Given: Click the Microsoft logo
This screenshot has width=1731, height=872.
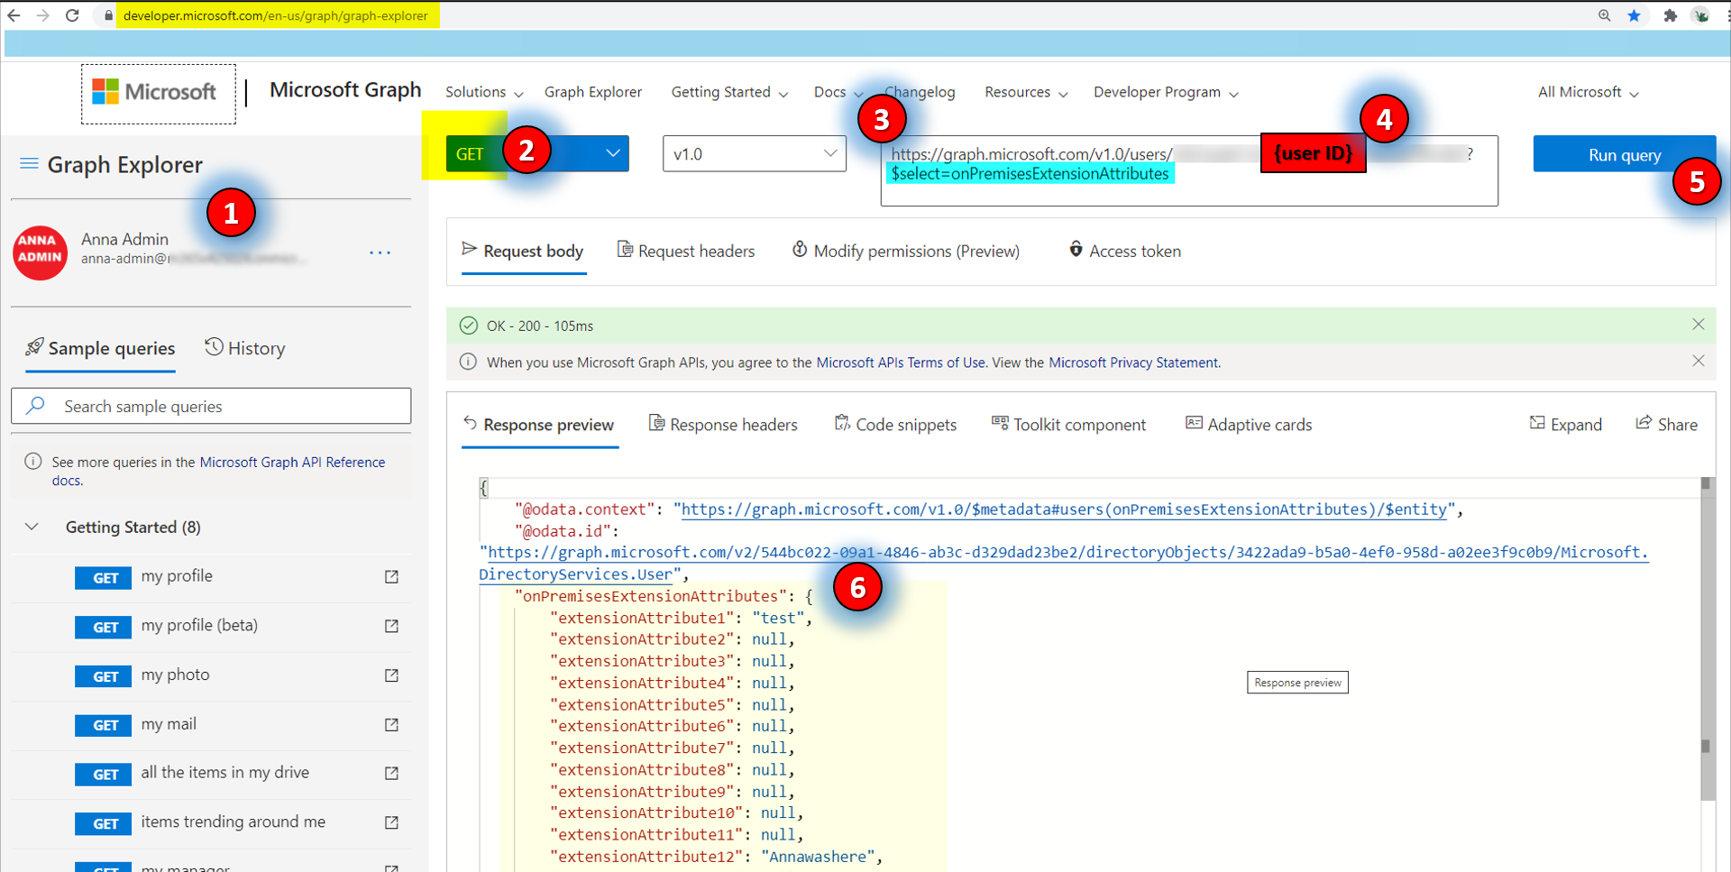Looking at the screenshot, I should 154,92.
